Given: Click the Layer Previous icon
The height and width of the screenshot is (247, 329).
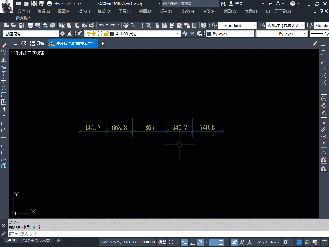Looking at the screenshot, I should pyautogui.click(x=192, y=34).
